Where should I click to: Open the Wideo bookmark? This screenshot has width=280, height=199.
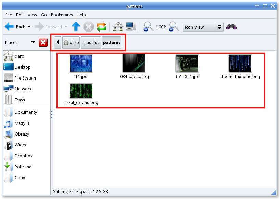tap(27, 145)
